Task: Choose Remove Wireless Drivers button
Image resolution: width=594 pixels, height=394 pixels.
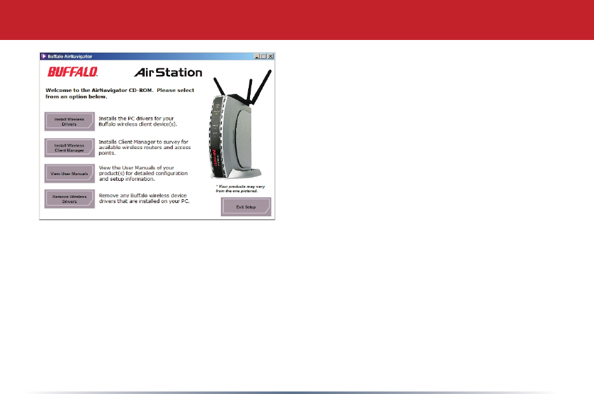Action: (69, 199)
